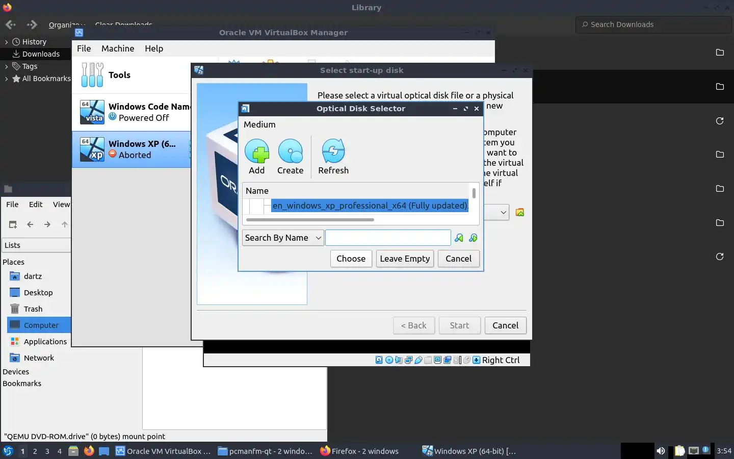734x459 pixels.
Task: Click the USB status bar indicator
Action: [418, 360]
